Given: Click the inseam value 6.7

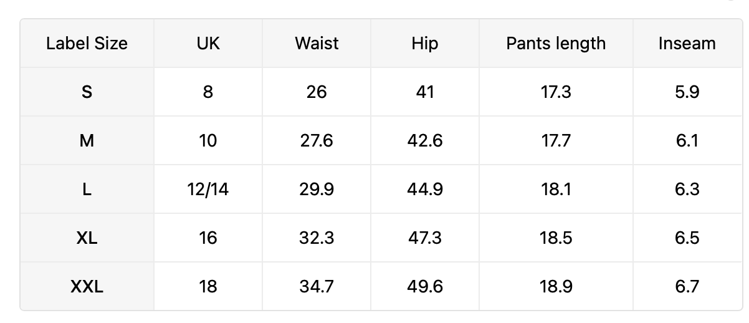Looking at the screenshot, I should 687,286.
